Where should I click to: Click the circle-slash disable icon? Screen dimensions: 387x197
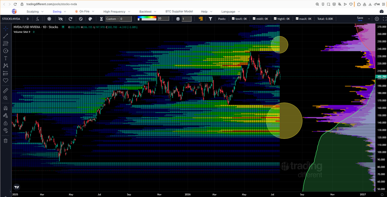click(x=81, y=19)
